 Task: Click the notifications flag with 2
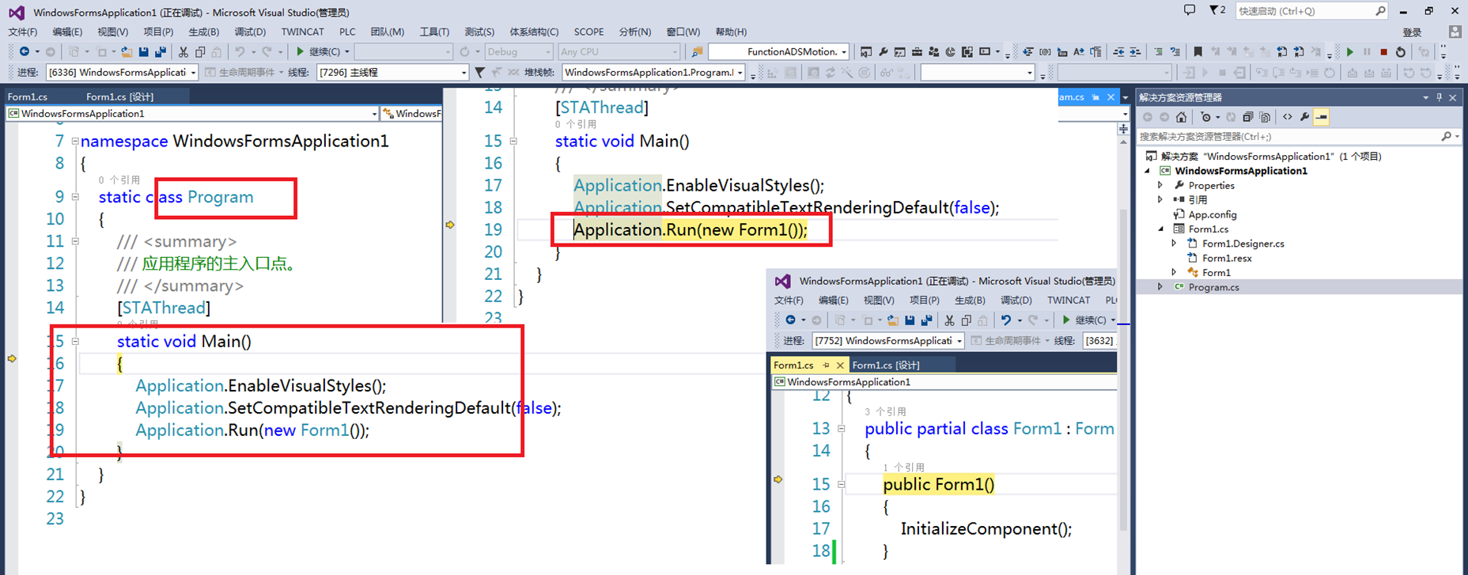tap(1217, 10)
